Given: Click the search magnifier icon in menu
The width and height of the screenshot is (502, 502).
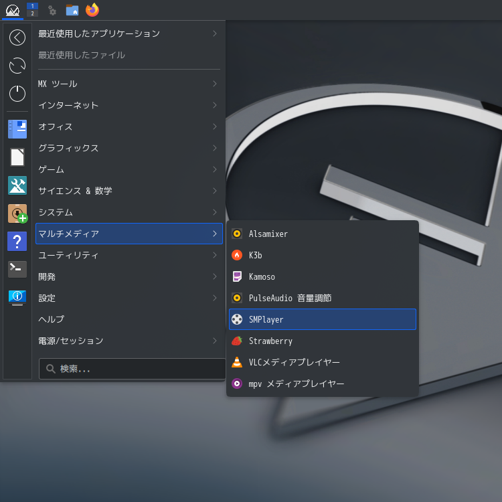Looking at the screenshot, I should pyautogui.click(x=51, y=369).
